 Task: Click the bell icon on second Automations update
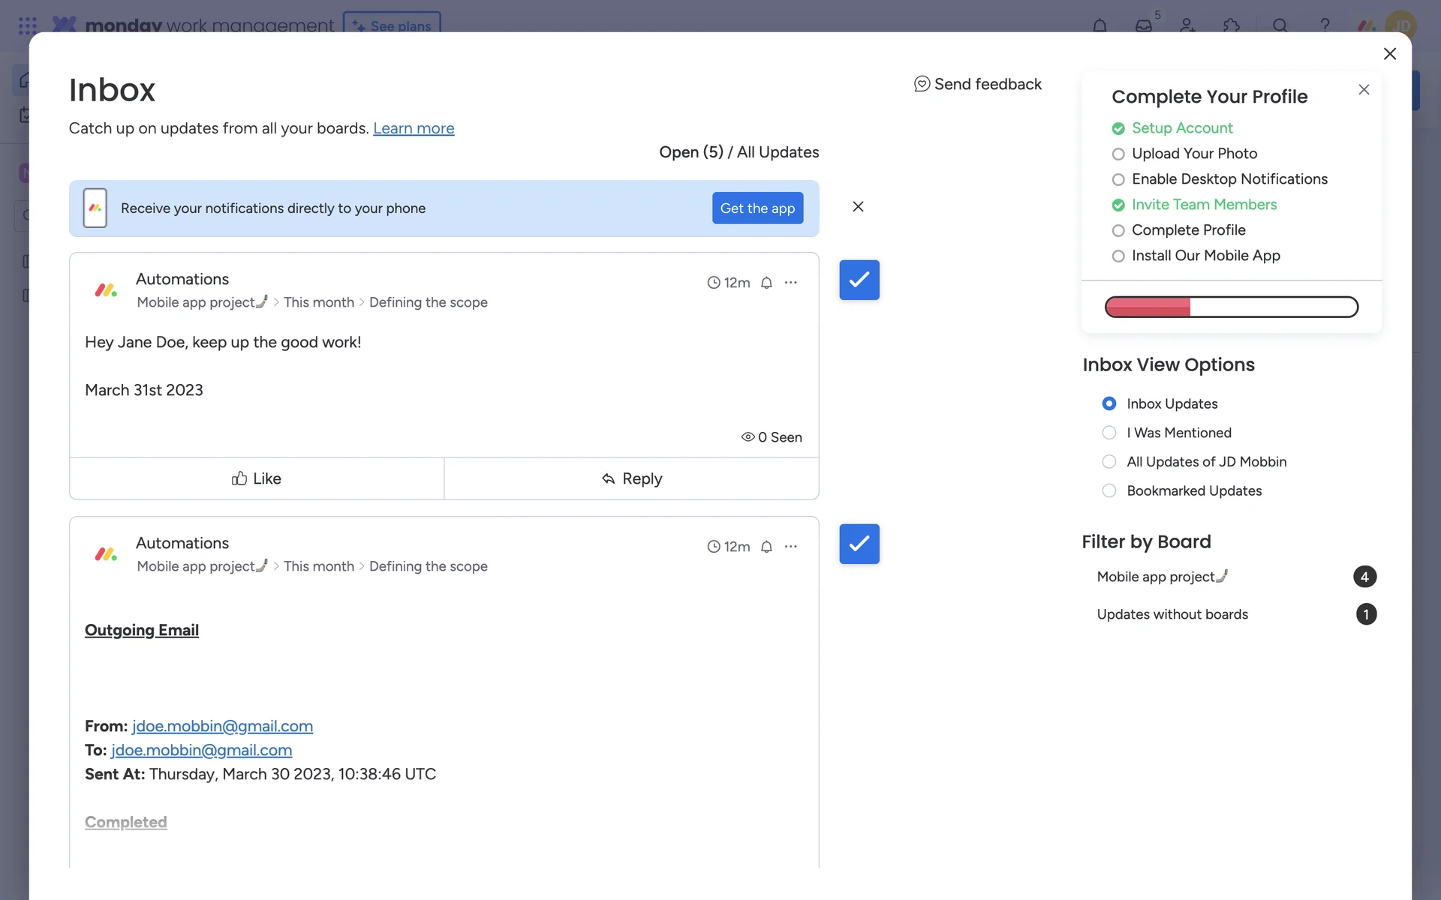[766, 547]
